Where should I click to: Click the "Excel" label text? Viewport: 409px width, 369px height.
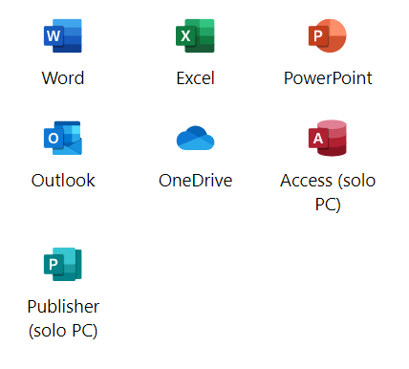(x=196, y=78)
